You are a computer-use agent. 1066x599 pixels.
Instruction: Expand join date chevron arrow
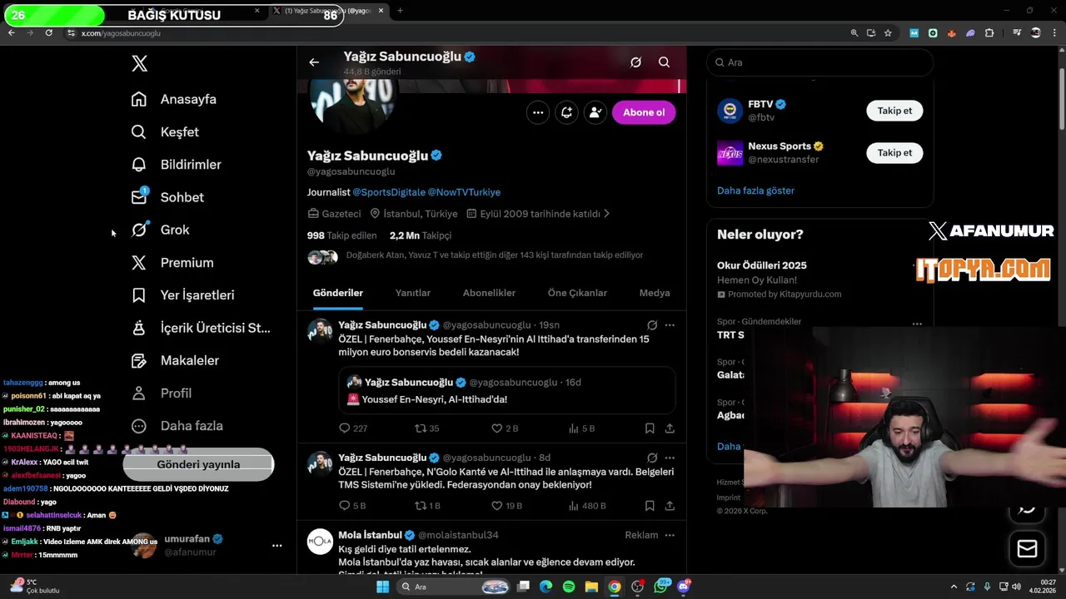(x=606, y=214)
